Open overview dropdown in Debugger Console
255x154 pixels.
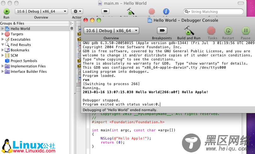coord(111,31)
